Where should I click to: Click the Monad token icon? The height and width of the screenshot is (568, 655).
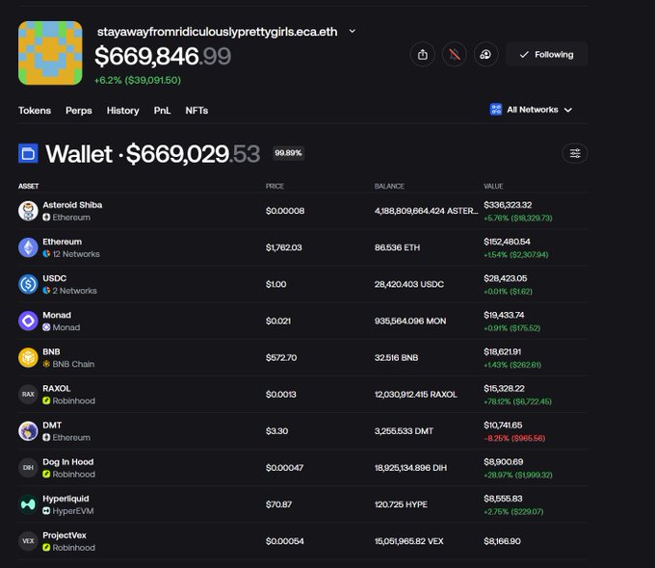pos(28,322)
